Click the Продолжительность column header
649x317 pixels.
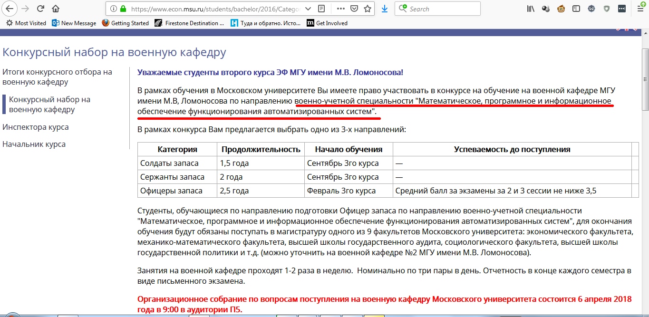point(261,149)
